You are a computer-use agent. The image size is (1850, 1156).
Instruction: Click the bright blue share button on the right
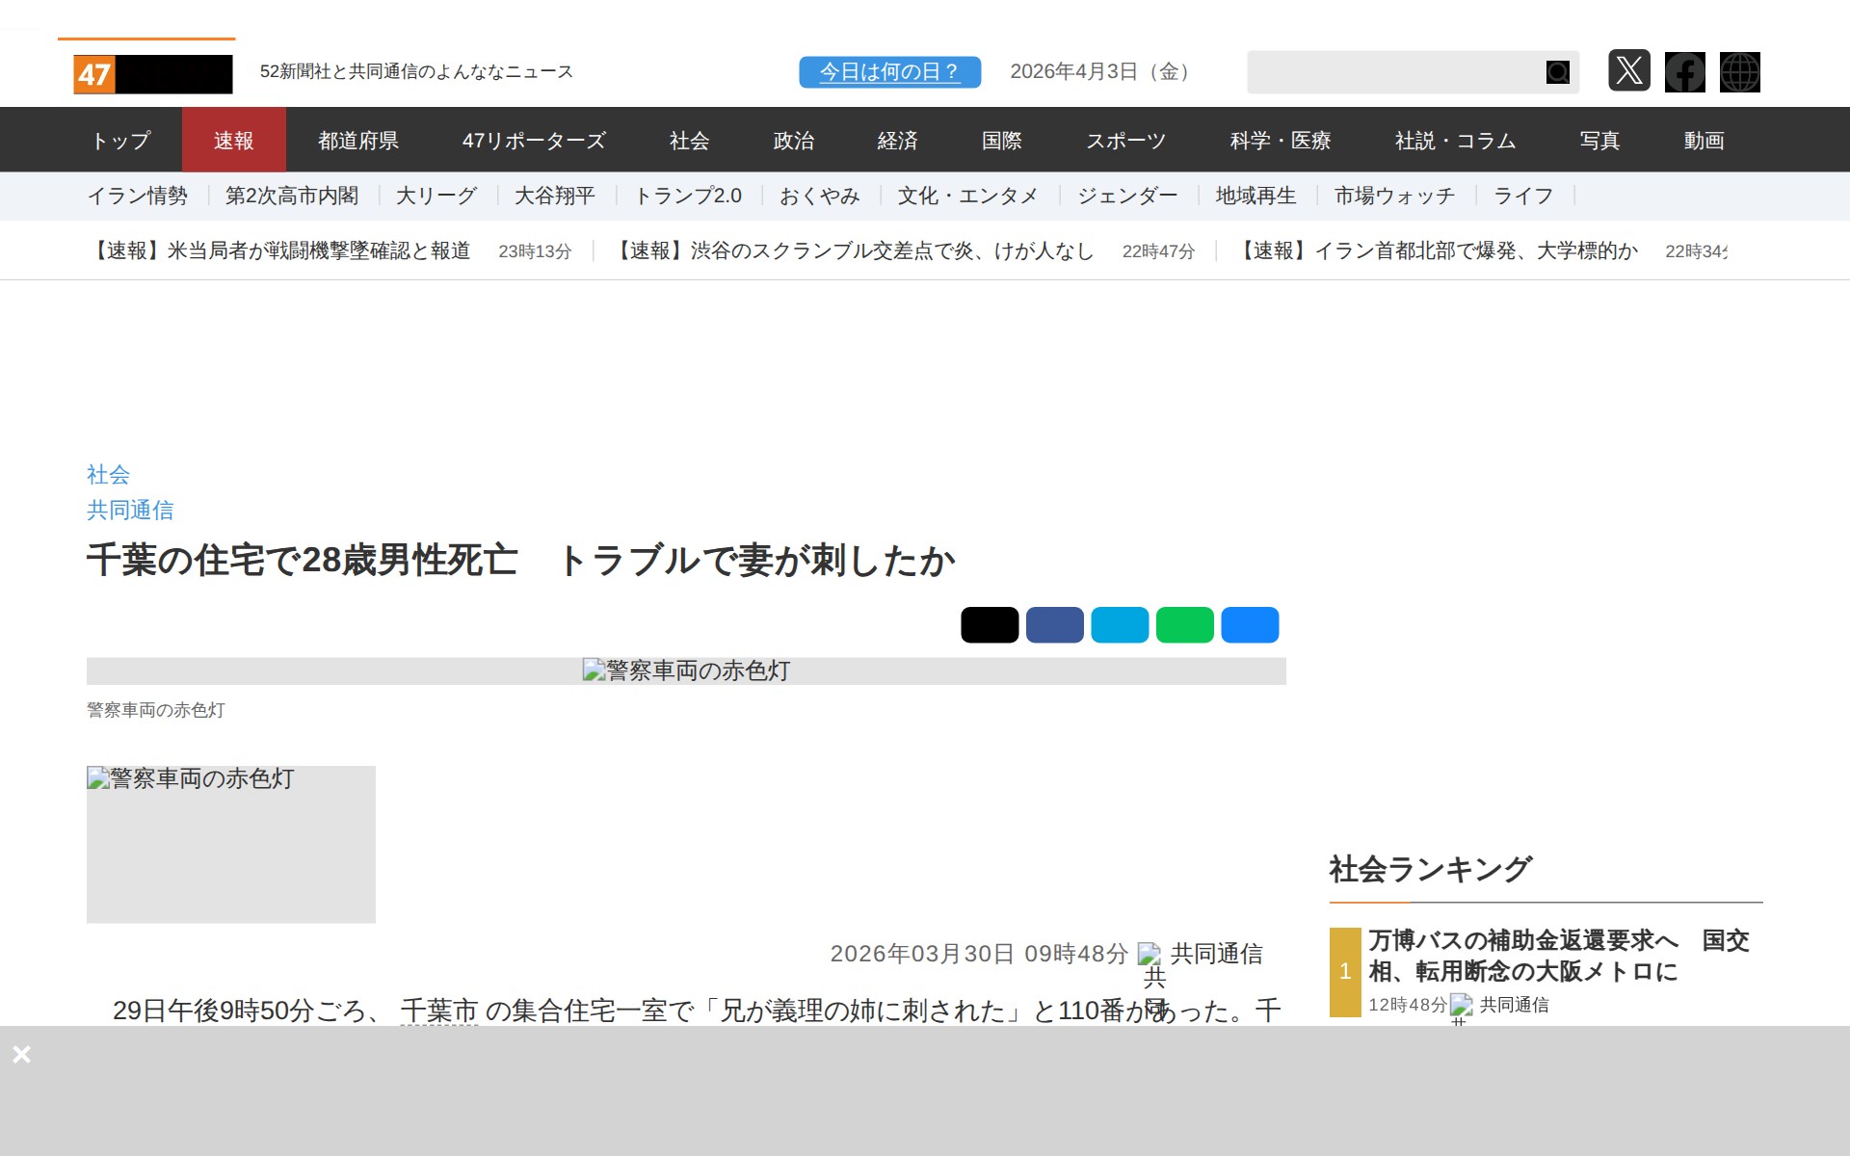(x=1250, y=625)
